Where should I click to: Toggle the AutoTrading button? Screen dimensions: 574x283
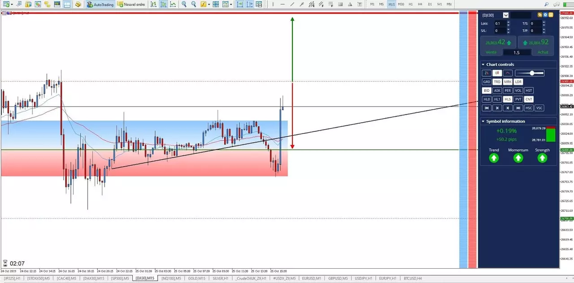[100, 4]
